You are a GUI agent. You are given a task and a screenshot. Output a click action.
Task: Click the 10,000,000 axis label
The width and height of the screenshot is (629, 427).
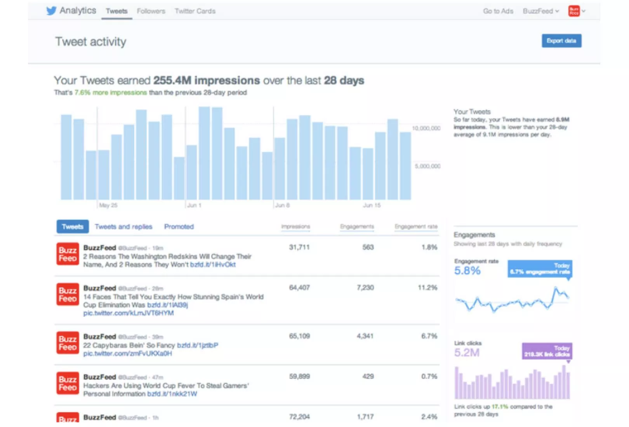pyautogui.click(x=426, y=128)
